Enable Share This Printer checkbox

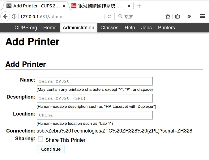coord(41,139)
